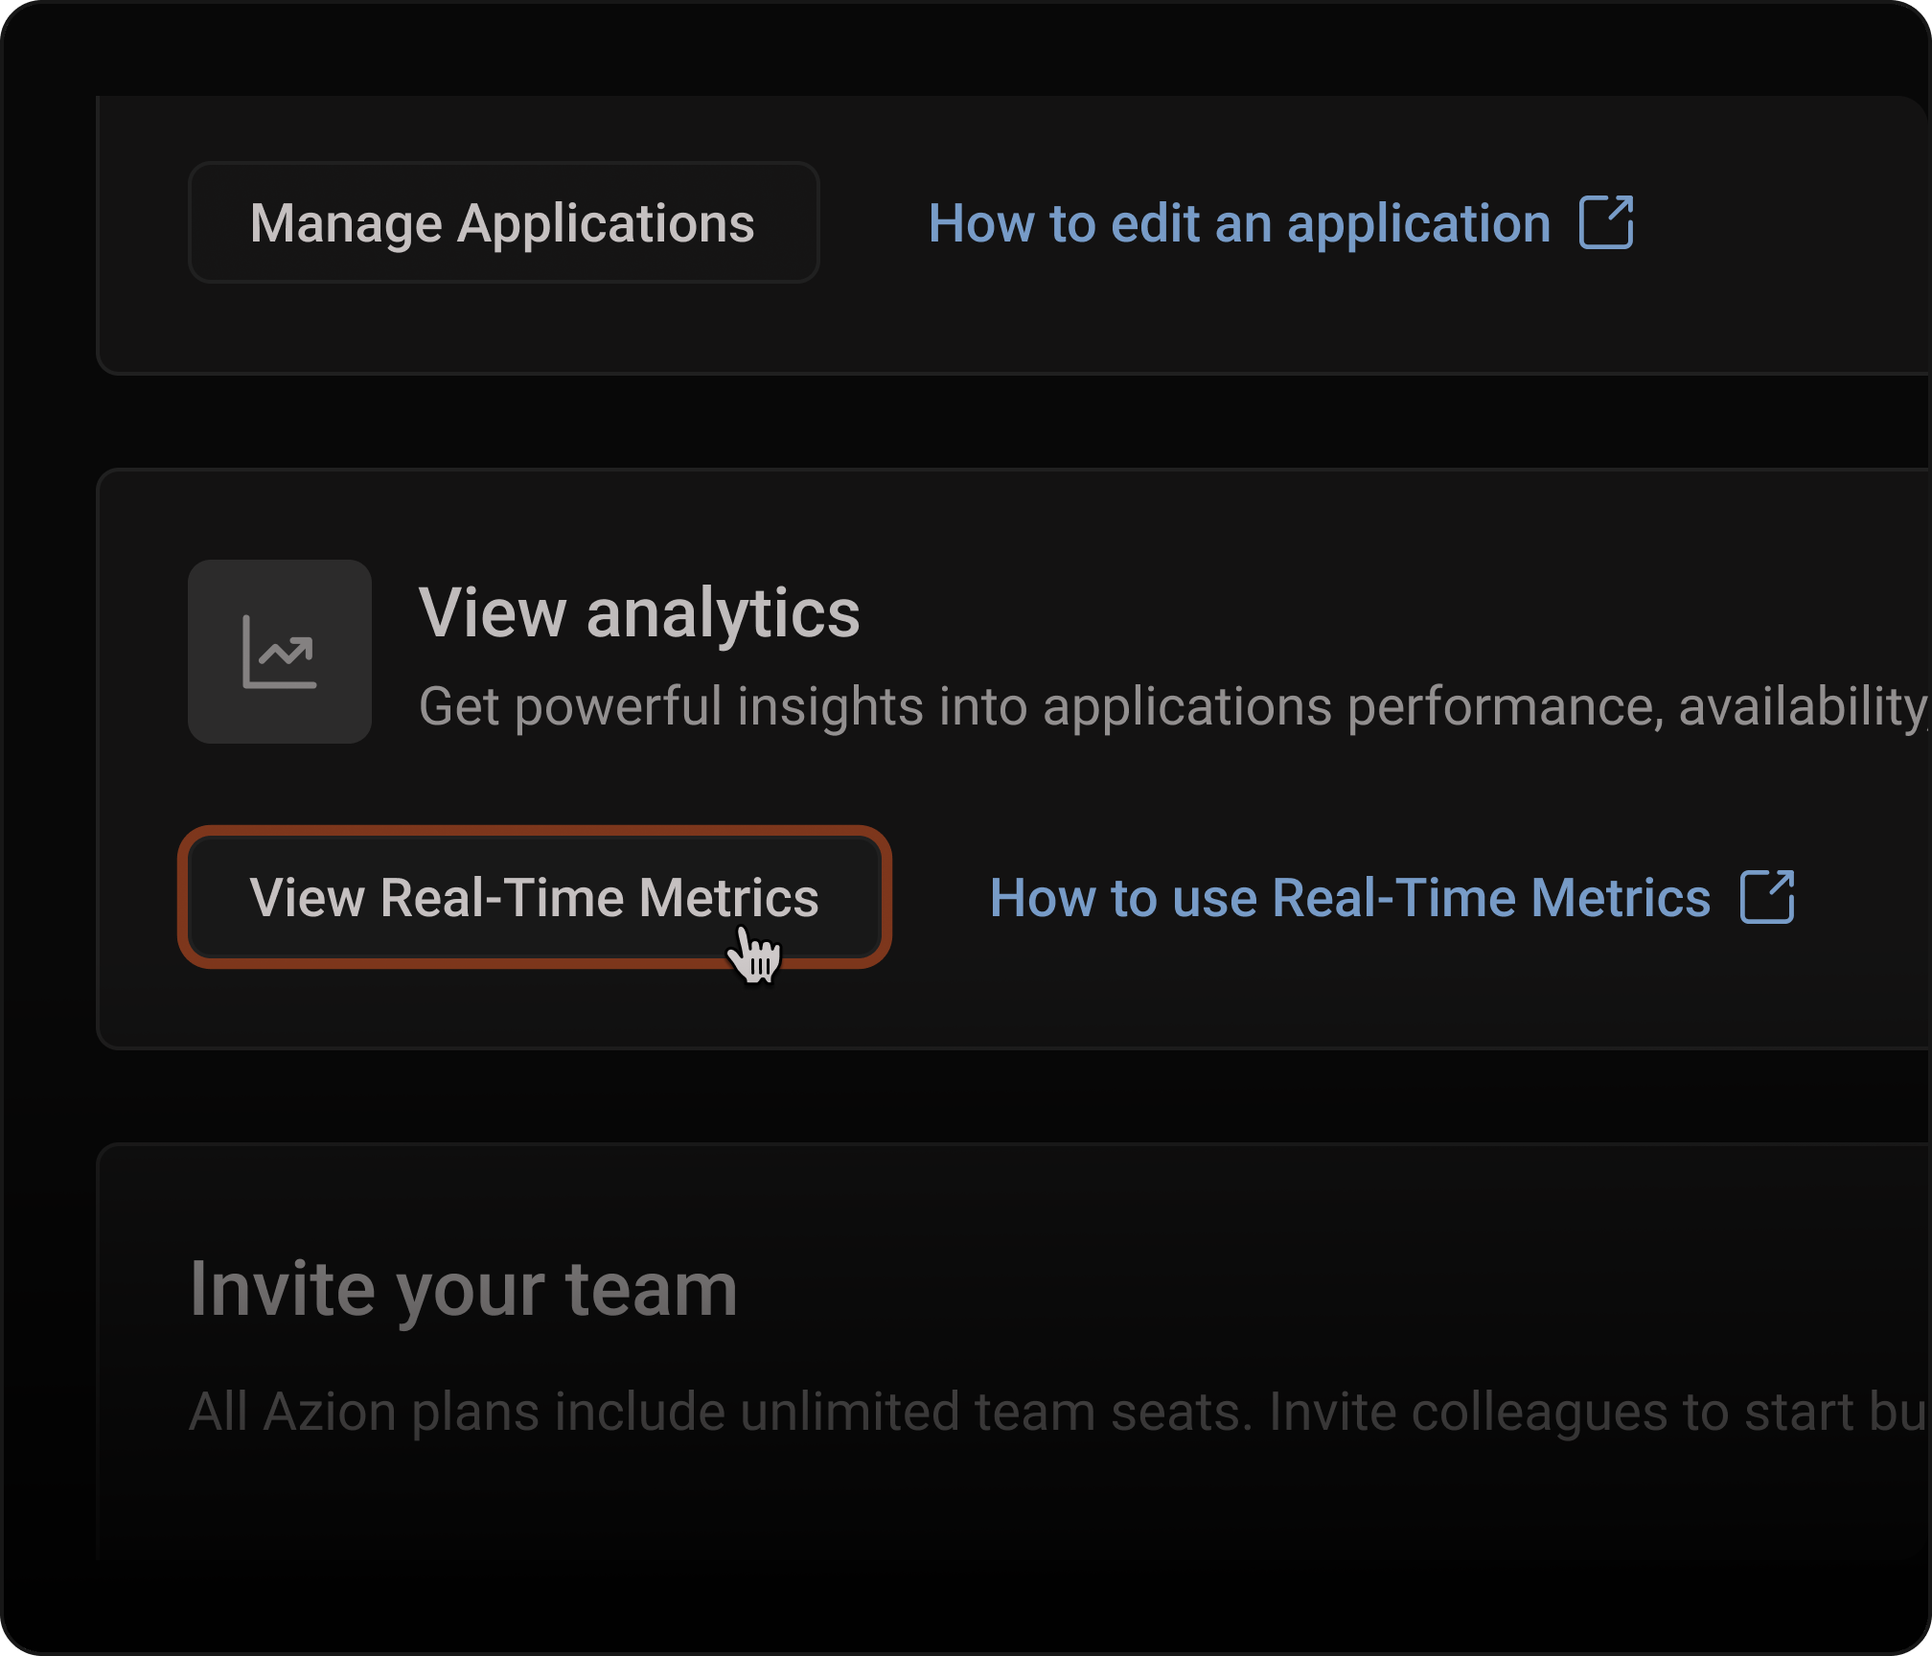Click the external-link icon beside 'How to use Real-Time Metrics'

click(x=1767, y=897)
